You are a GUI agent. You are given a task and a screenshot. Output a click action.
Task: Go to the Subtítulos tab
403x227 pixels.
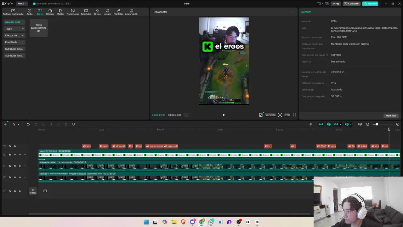[86, 12]
